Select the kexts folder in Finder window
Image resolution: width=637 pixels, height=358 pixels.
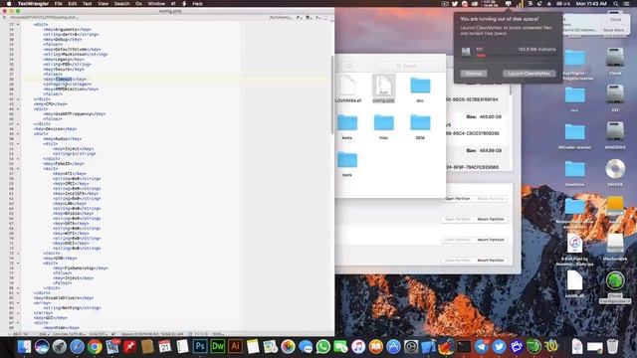(347, 126)
